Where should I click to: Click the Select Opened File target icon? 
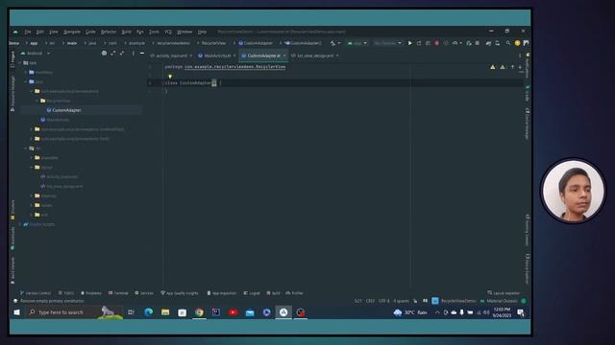point(104,54)
